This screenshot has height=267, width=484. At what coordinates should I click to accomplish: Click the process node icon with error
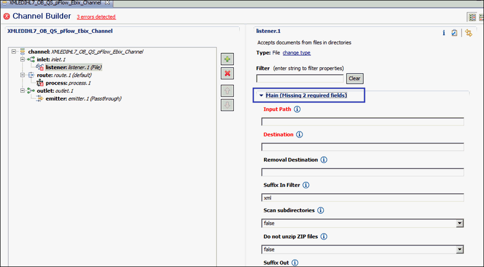coord(40,83)
